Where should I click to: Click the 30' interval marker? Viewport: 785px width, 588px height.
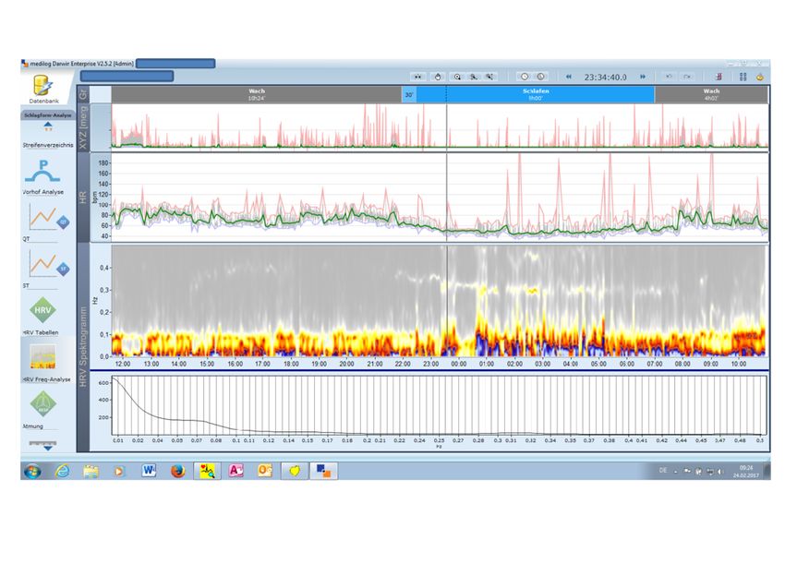(408, 94)
